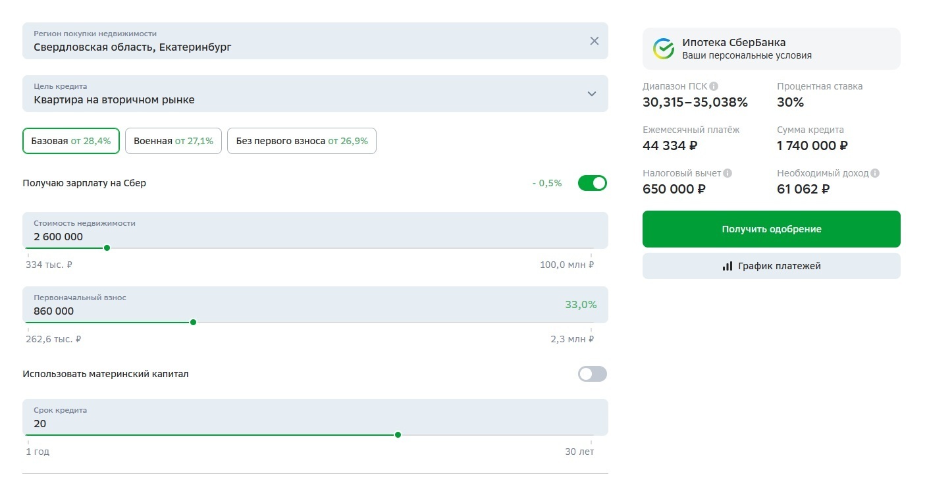Clear the property region field with X
This screenshot has height=495, width=927.
[595, 41]
